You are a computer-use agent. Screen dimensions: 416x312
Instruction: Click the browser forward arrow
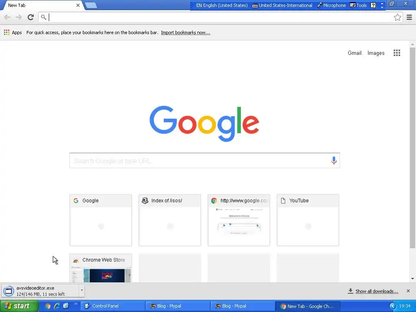(19, 17)
